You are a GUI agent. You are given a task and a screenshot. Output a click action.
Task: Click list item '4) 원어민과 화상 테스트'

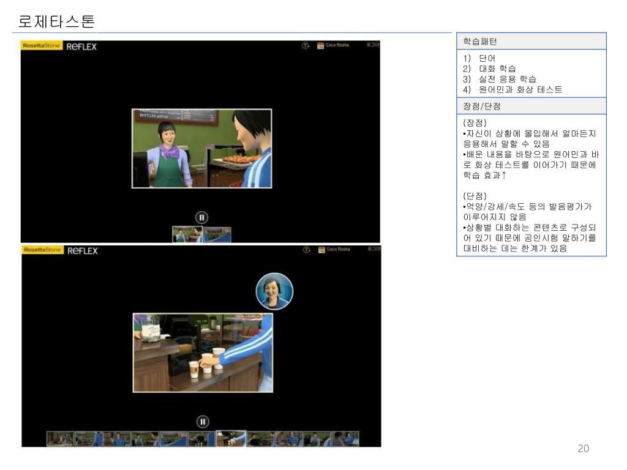click(x=512, y=89)
